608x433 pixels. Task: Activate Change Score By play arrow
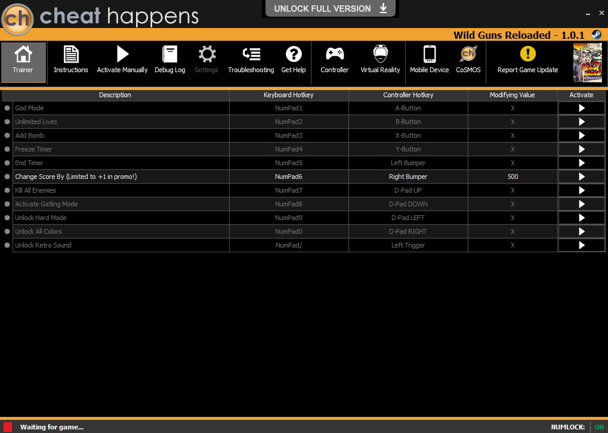click(581, 177)
